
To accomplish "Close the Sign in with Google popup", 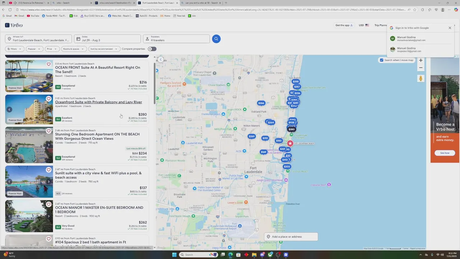I will coord(450,28).
